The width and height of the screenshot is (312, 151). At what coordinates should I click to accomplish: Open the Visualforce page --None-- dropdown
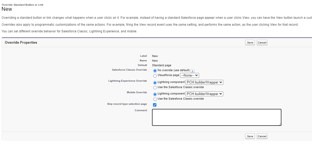click(x=190, y=75)
